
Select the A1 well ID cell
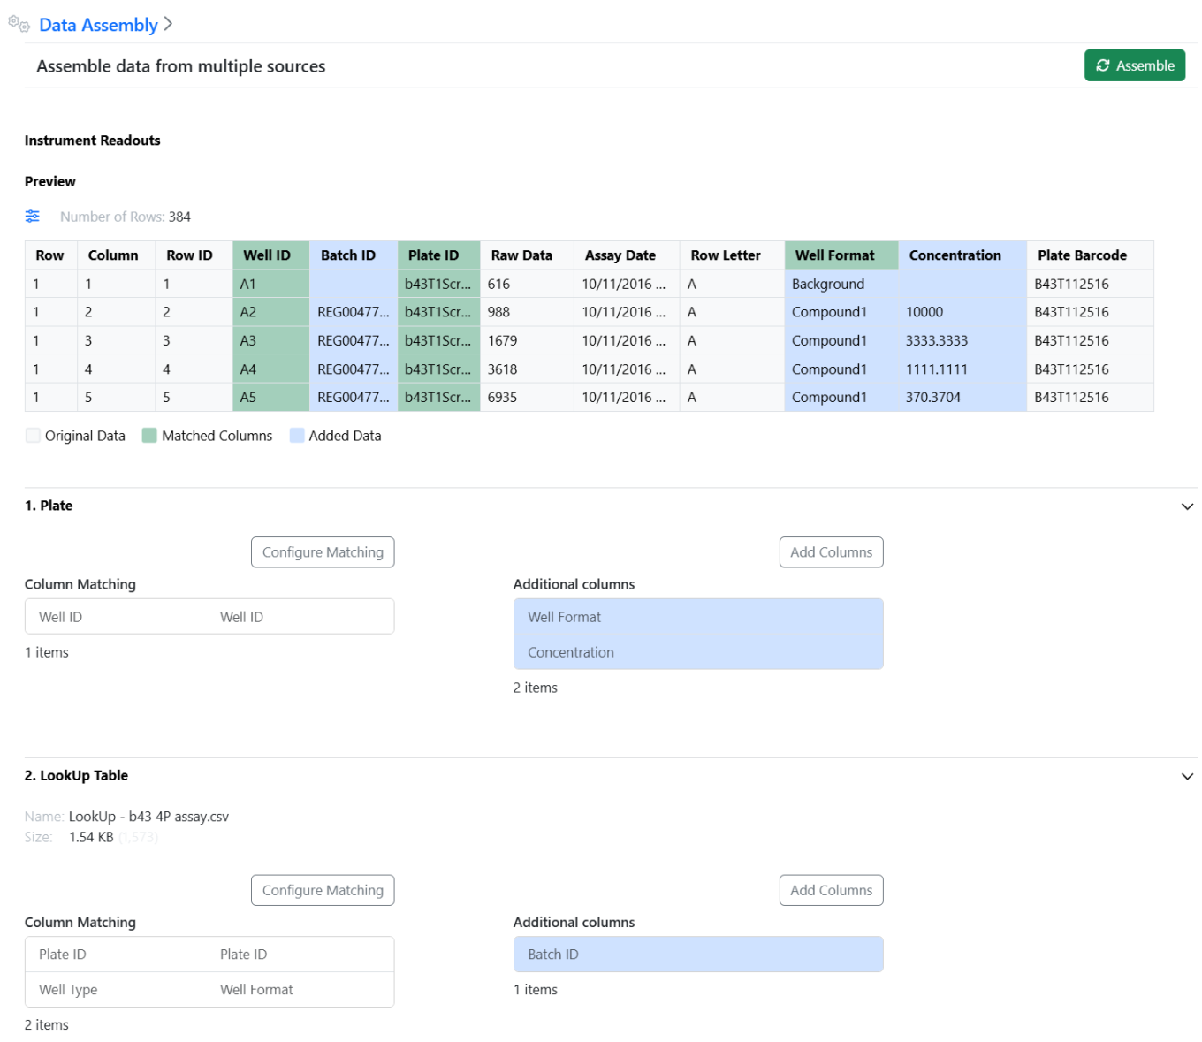pyautogui.click(x=270, y=284)
